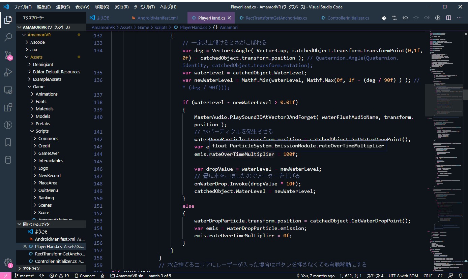Collapse the Scripts folder

click(51, 131)
